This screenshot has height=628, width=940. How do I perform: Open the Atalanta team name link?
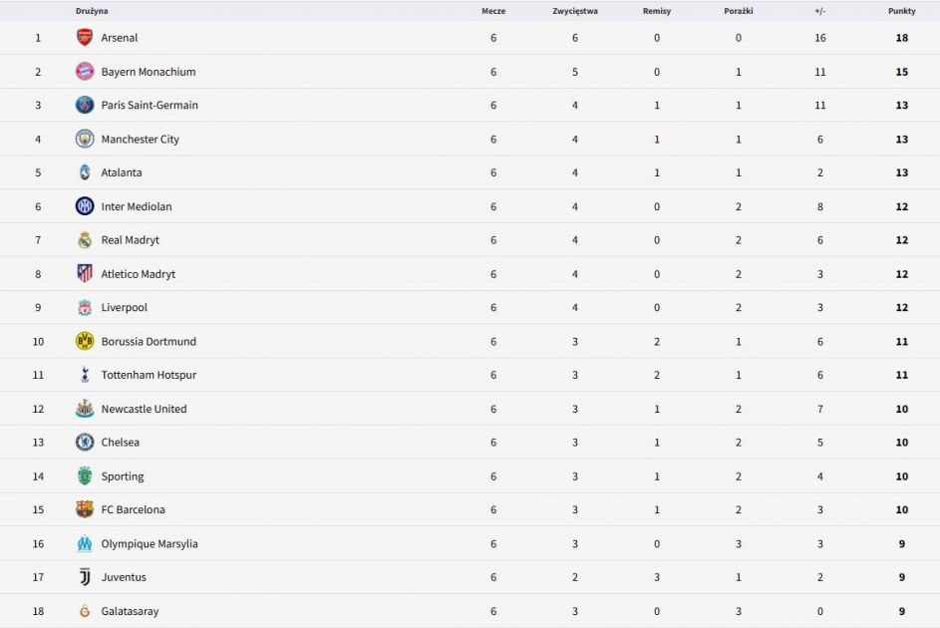122,172
